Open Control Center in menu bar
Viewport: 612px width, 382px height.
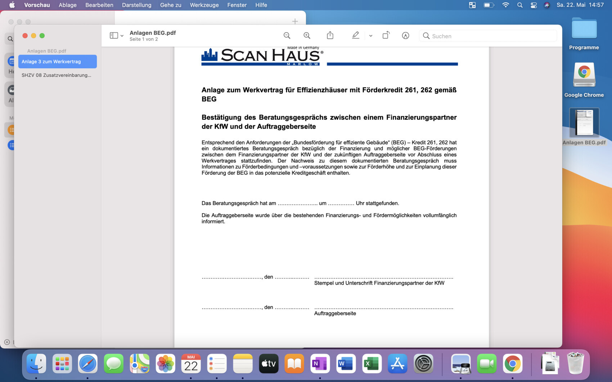tap(534, 5)
